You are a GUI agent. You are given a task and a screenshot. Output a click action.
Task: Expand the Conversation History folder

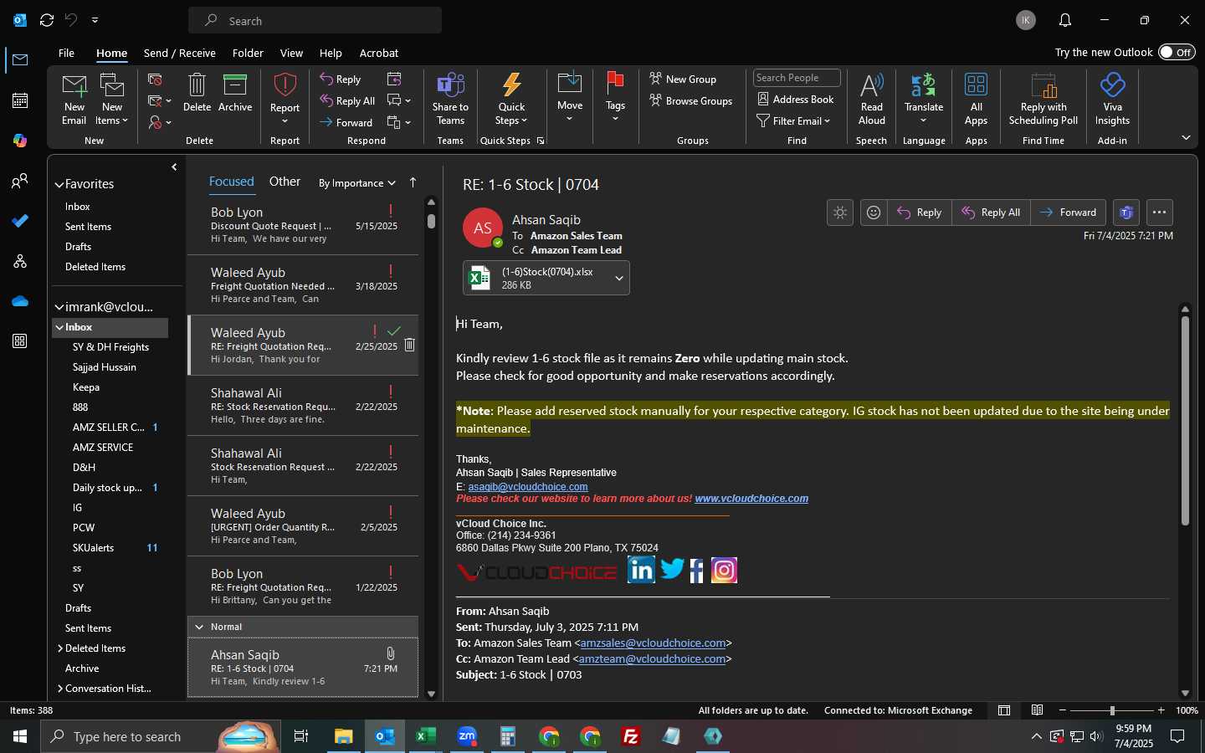point(60,689)
